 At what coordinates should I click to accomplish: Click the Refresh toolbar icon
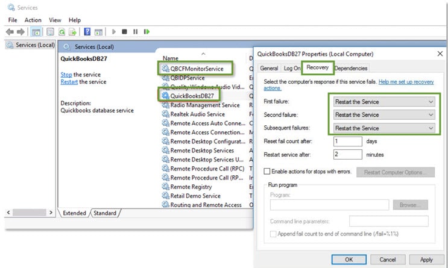coord(60,32)
